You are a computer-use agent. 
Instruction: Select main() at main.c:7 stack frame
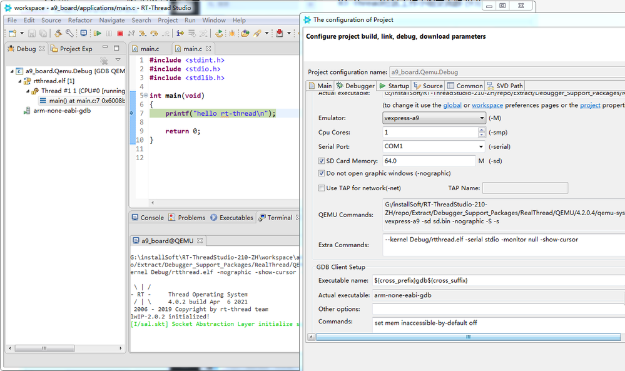pyautogui.click(x=82, y=101)
